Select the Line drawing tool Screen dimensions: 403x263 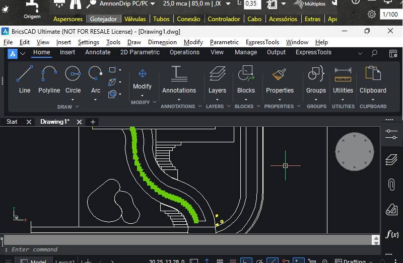tap(25, 79)
